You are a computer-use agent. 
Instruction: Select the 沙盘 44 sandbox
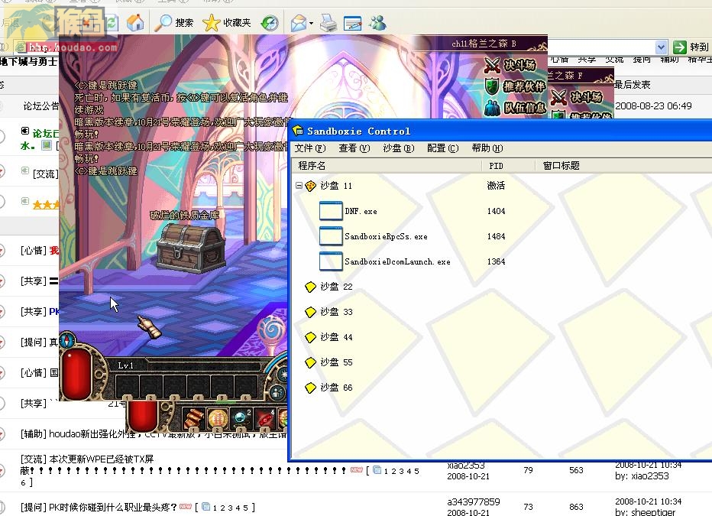coord(336,336)
